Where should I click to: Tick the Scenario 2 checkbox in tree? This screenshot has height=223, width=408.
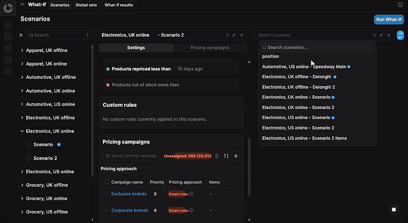pos(29,158)
